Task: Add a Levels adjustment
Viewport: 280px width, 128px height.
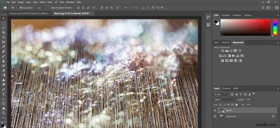Action: [227, 51]
